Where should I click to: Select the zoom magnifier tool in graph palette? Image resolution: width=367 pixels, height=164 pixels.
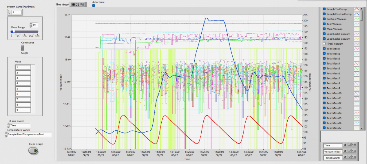78,4
